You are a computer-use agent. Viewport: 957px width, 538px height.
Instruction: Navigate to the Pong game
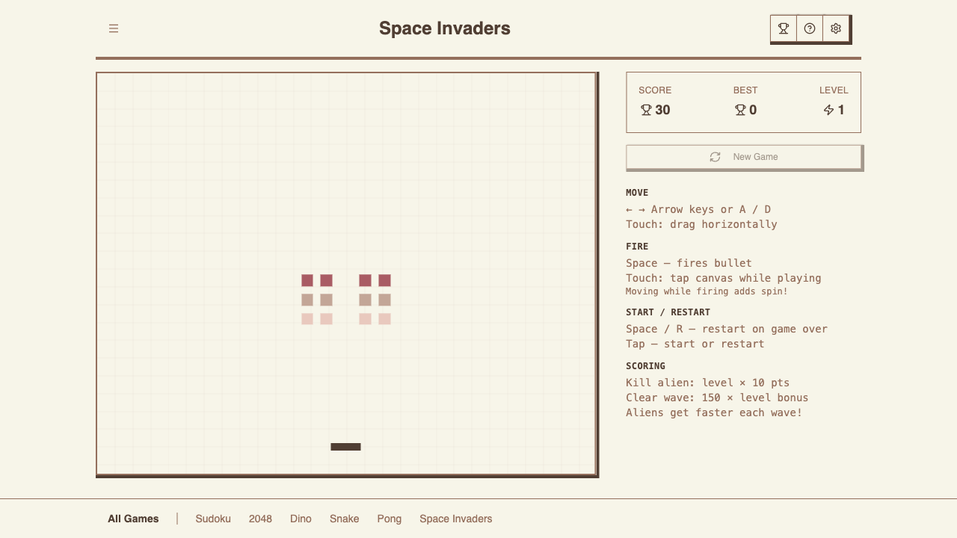(390, 519)
